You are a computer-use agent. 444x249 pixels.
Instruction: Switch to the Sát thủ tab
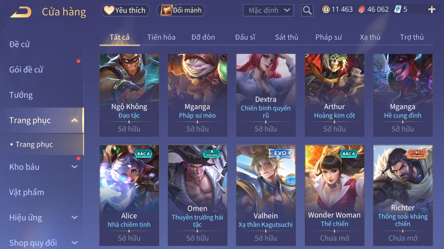point(286,37)
